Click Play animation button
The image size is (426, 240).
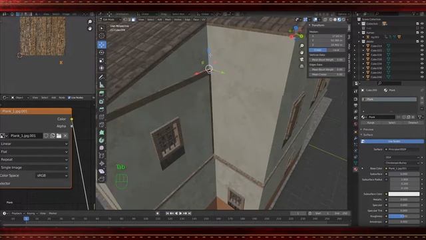[x=180, y=213]
